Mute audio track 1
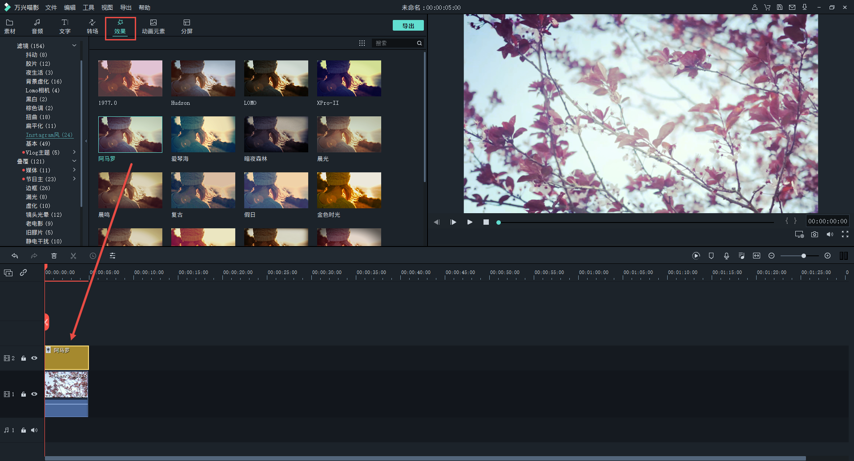The image size is (854, 461). [x=34, y=430]
